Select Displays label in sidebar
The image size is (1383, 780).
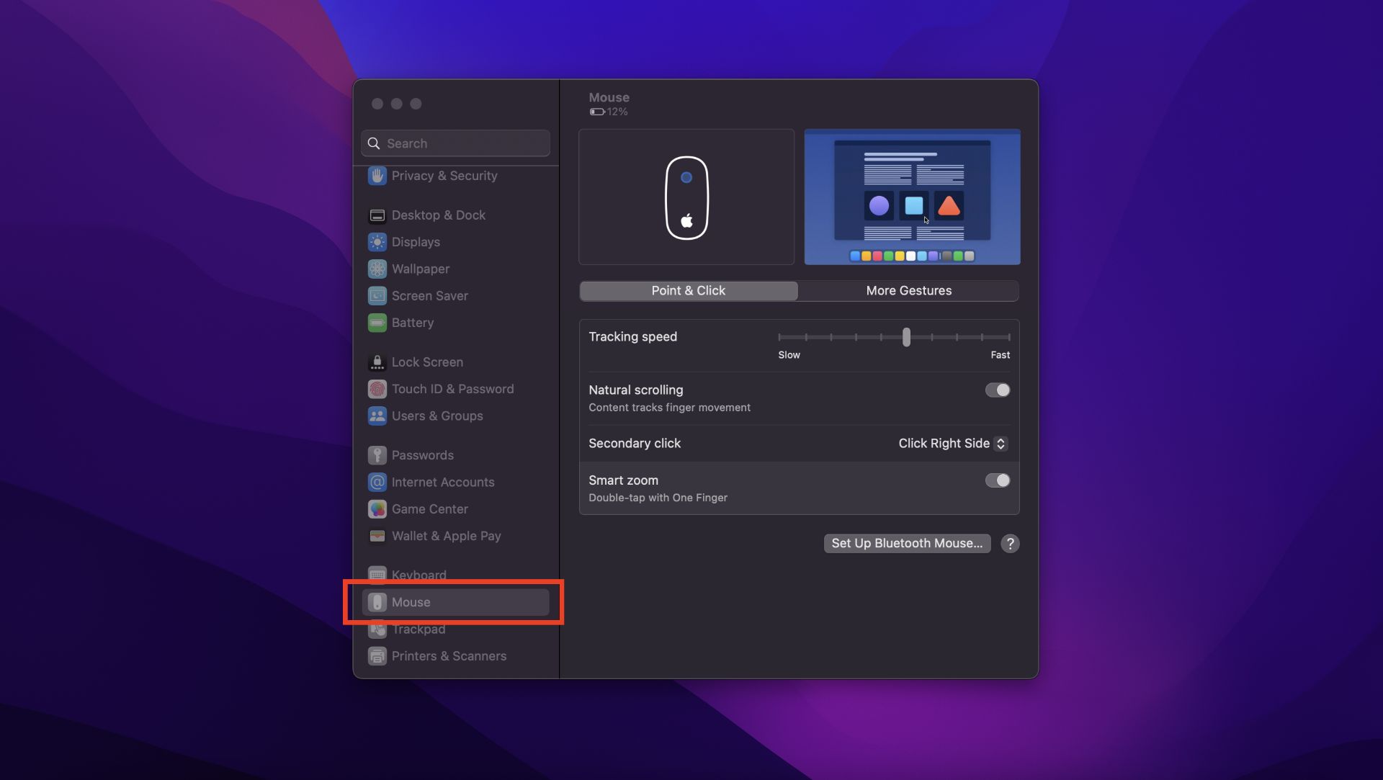(x=416, y=242)
